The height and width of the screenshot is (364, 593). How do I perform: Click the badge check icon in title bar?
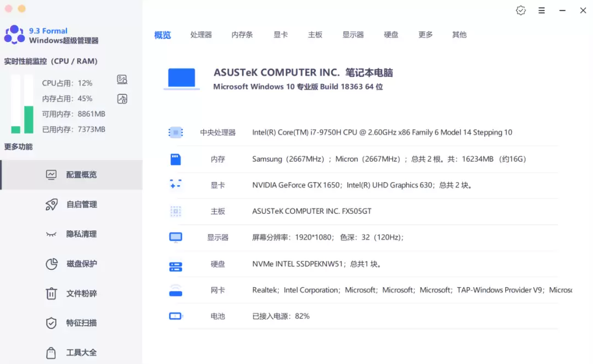[x=521, y=10]
